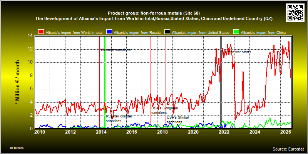Image resolution: width=308 pixels, height=154 pixels.
Task: Click the "Source: Eurostat" label
Action: click(x=288, y=149)
